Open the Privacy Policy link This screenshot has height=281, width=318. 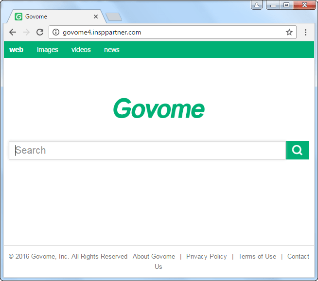tap(206, 257)
